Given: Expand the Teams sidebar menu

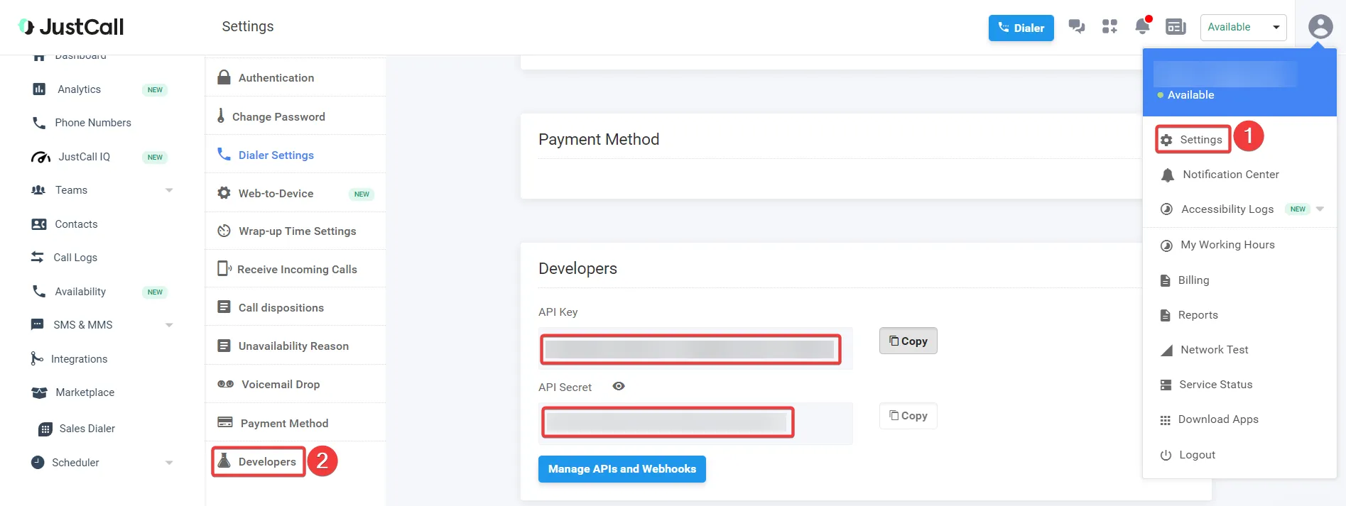Looking at the screenshot, I should [169, 190].
